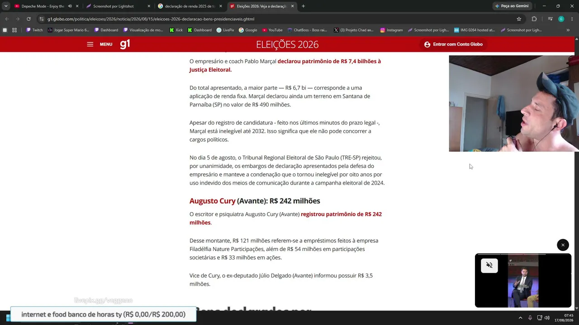Open the R$ 7,4 bilhões patrimônio link

tap(285, 65)
